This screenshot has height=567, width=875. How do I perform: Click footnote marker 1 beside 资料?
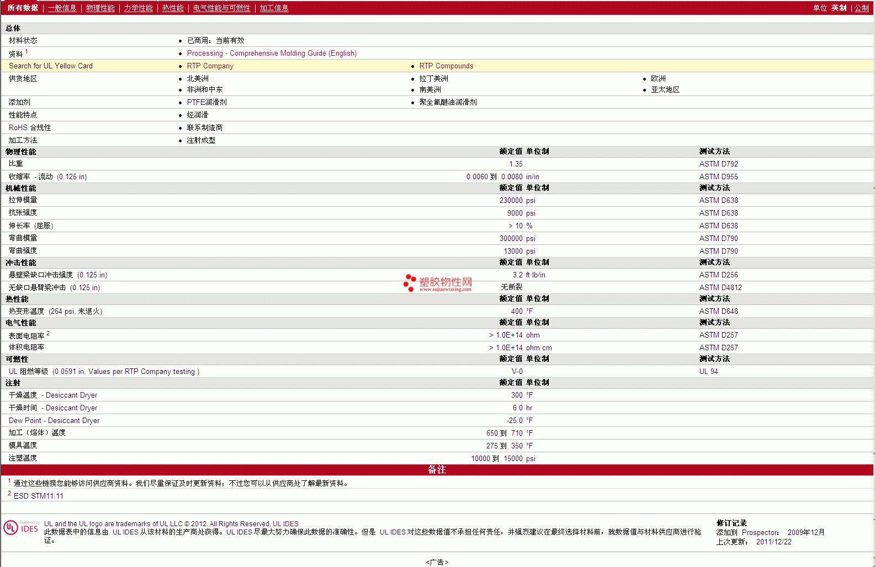tap(26, 51)
